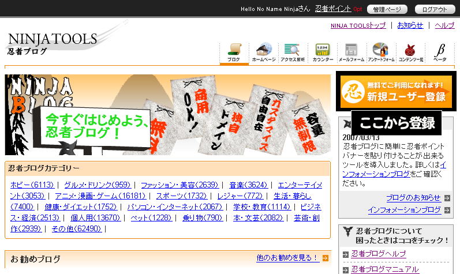This screenshot has width=460, height=274.
Task: Open インフォメーションブログ link under news
Action: pos(405,210)
